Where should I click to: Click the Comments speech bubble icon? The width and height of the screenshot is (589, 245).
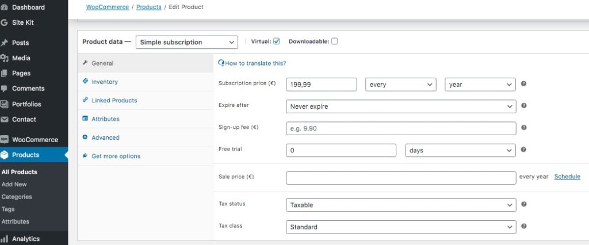click(x=4, y=89)
